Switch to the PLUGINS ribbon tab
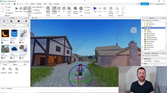Image resolution: width=167 pixels, height=93 pixels. coord(56,4)
